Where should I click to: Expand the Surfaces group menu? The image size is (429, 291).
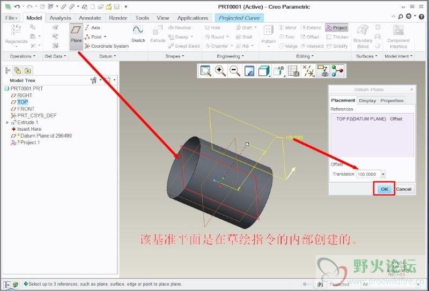pos(367,56)
